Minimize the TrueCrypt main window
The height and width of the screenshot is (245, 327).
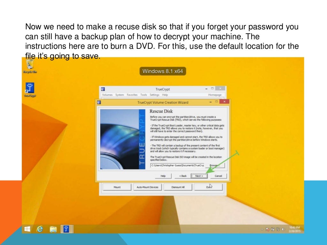coord(206,89)
